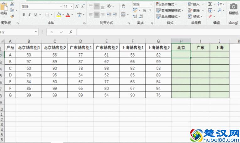This screenshot has width=240, height=143.
Task: Click the AutoSum sigma icon
Action: 210,4
